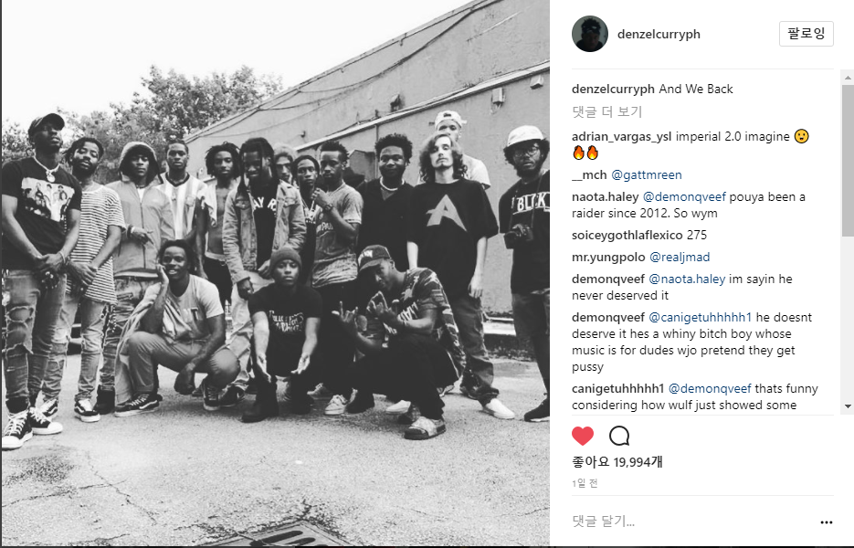This screenshot has height=548, width=854.
Task: Open the @realjmad mention link
Action: coord(680,258)
